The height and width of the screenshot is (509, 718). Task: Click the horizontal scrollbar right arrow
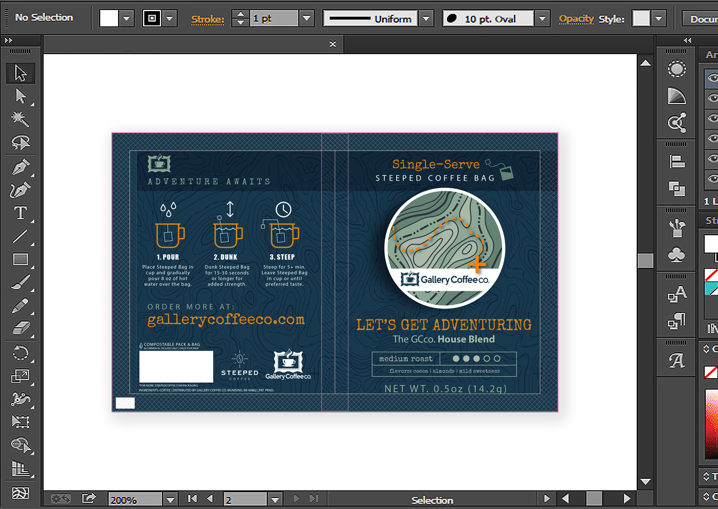click(627, 499)
